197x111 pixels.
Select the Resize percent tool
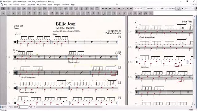pyautogui.click(x=92, y=9)
